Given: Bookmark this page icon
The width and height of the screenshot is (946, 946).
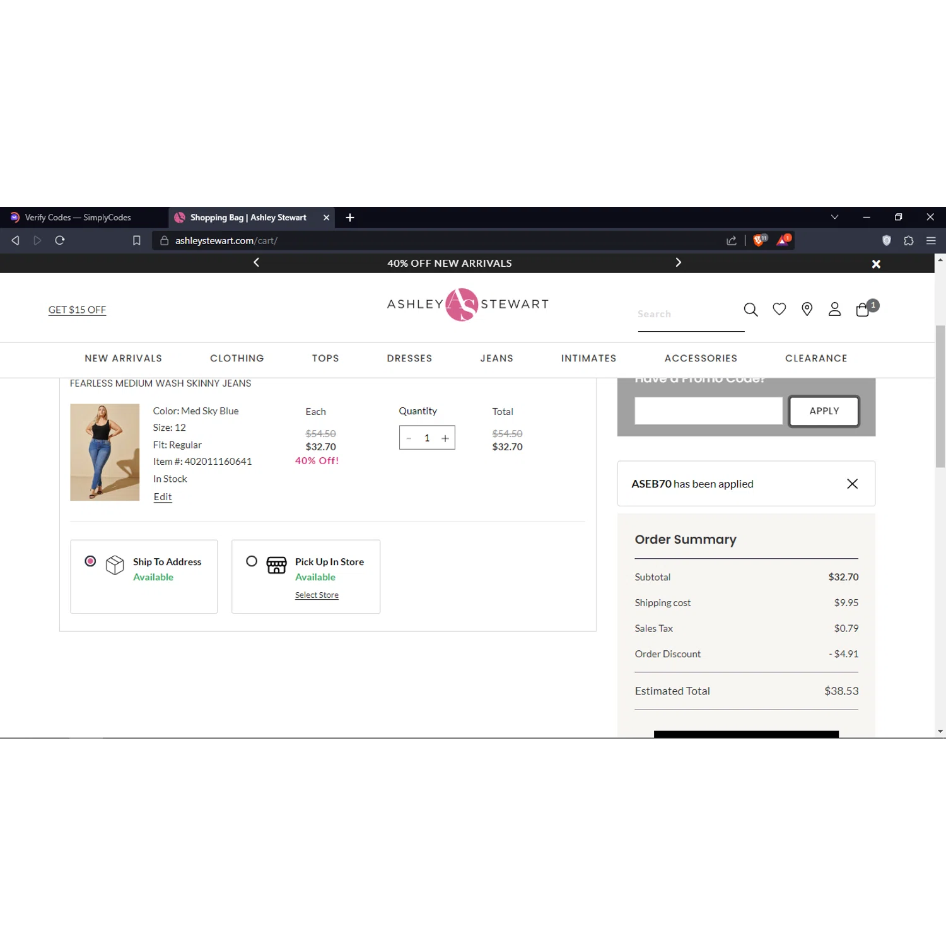Looking at the screenshot, I should click(x=136, y=240).
